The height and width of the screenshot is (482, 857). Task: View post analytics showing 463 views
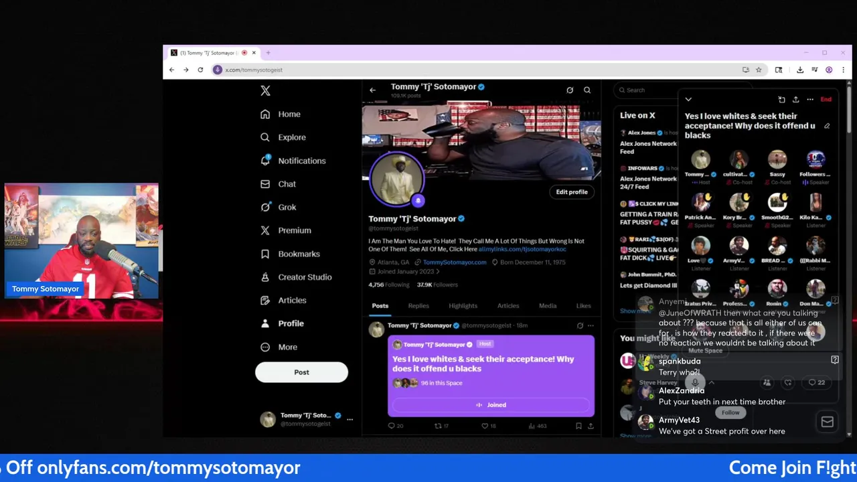click(x=537, y=426)
